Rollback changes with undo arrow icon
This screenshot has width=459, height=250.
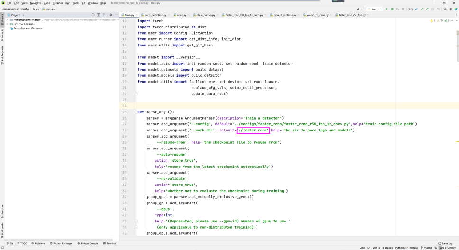tap(438, 9)
